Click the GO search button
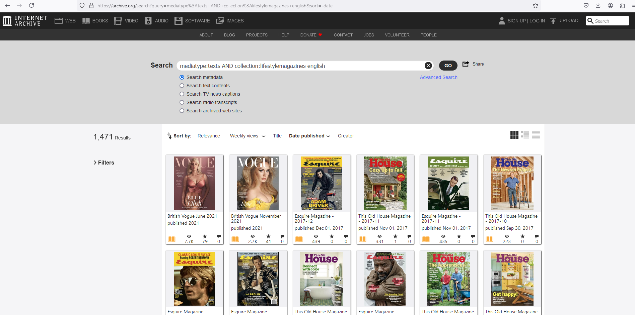This screenshot has height=315, width=635. tap(448, 66)
